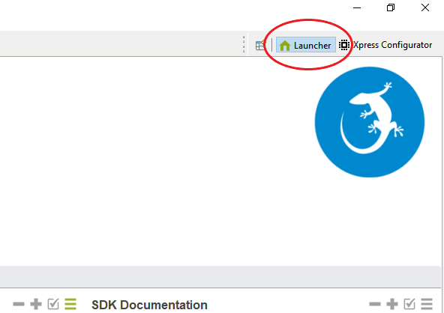This screenshot has height=313, width=444.
Task: Click the blue gecko logo
Action: click(x=370, y=122)
